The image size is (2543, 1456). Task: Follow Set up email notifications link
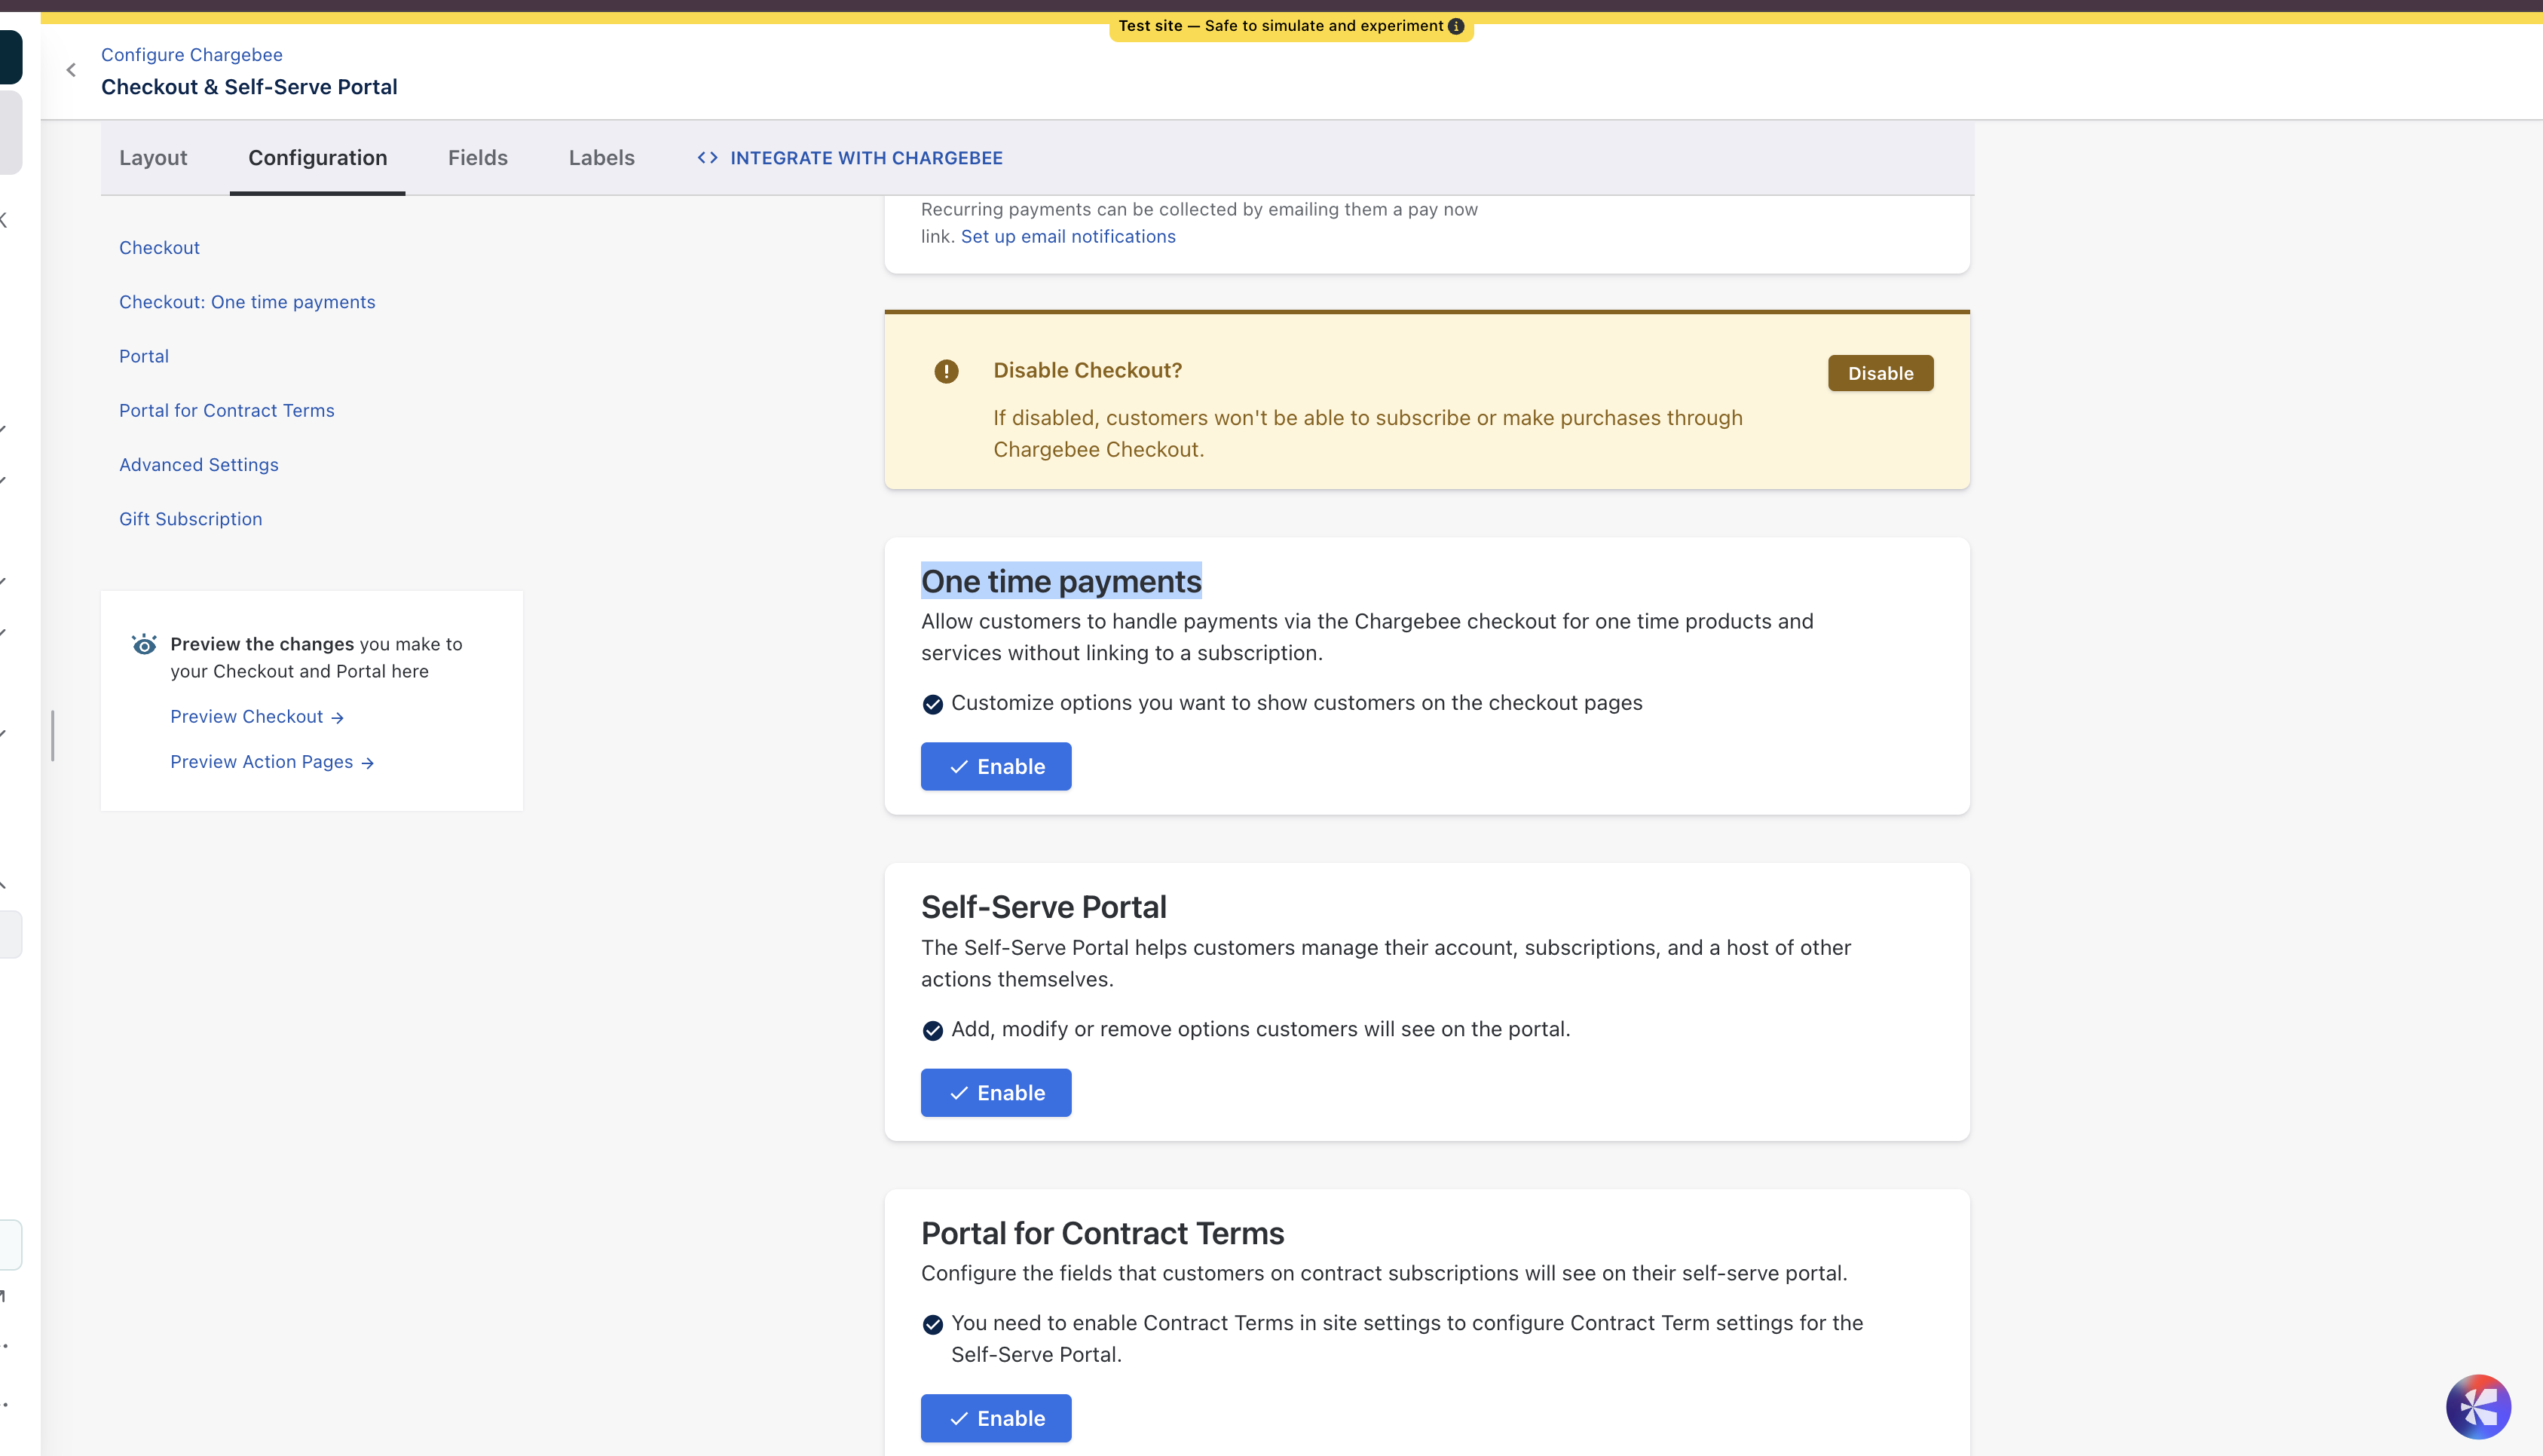click(x=1068, y=237)
